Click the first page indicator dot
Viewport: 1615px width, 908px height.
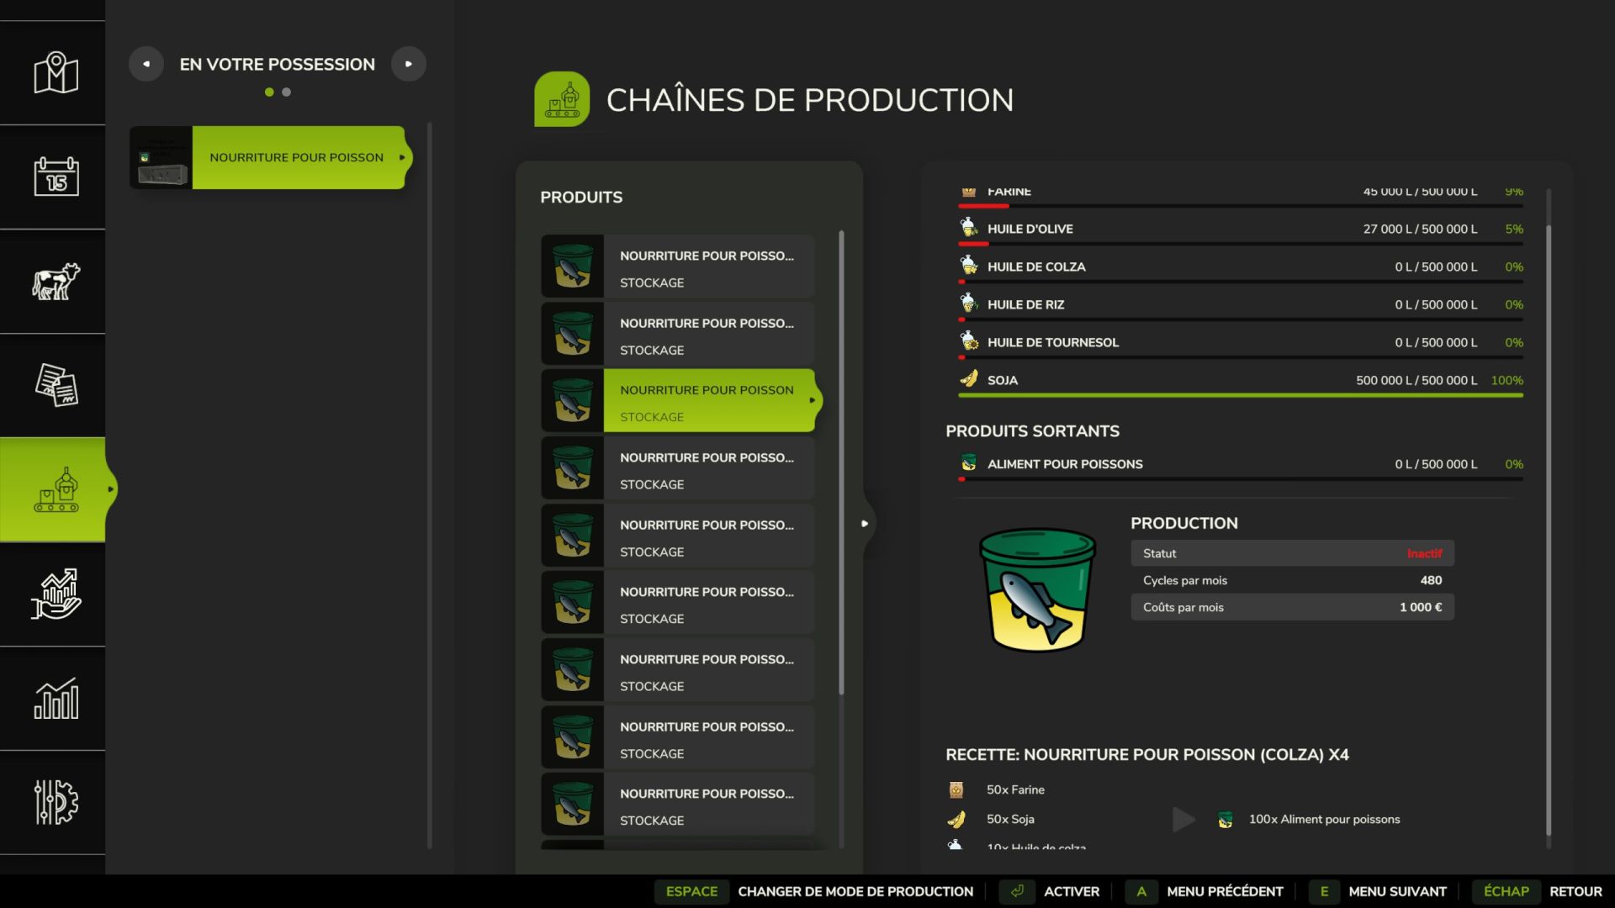269,92
